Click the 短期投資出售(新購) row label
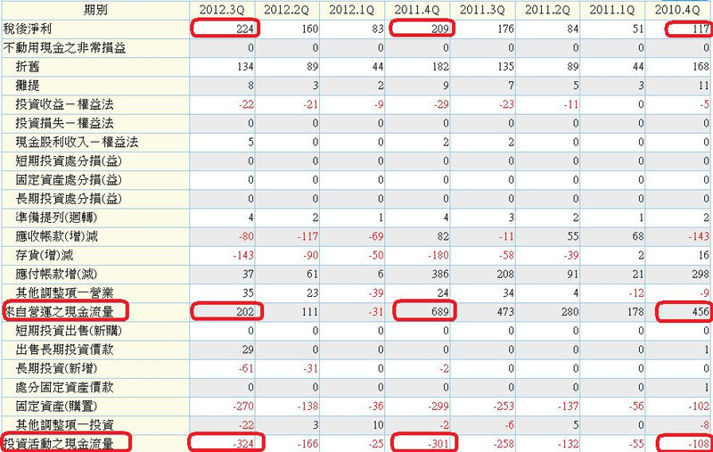The image size is (713, 452). coord(69,331)
